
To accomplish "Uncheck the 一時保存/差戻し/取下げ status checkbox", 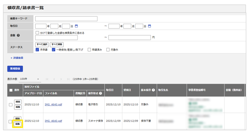I will coord(53,50).
